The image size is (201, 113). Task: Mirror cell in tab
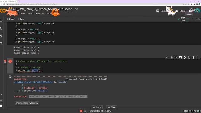pyautogui.click(x=189, y=58)
